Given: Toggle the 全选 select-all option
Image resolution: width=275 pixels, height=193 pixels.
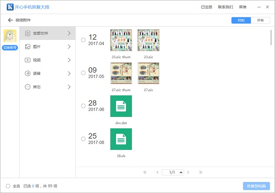Looking at the screenshot, I should (x=8, y=186).
